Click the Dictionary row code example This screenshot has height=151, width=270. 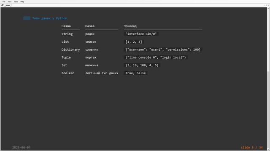[x=163, y=49]
